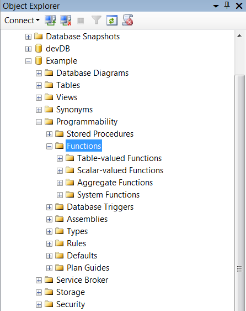Image resolution: width=246 pixels, height=311 pixels.
Task: Click the Refresh toolbar icon
Action: [x=112, y=20]
